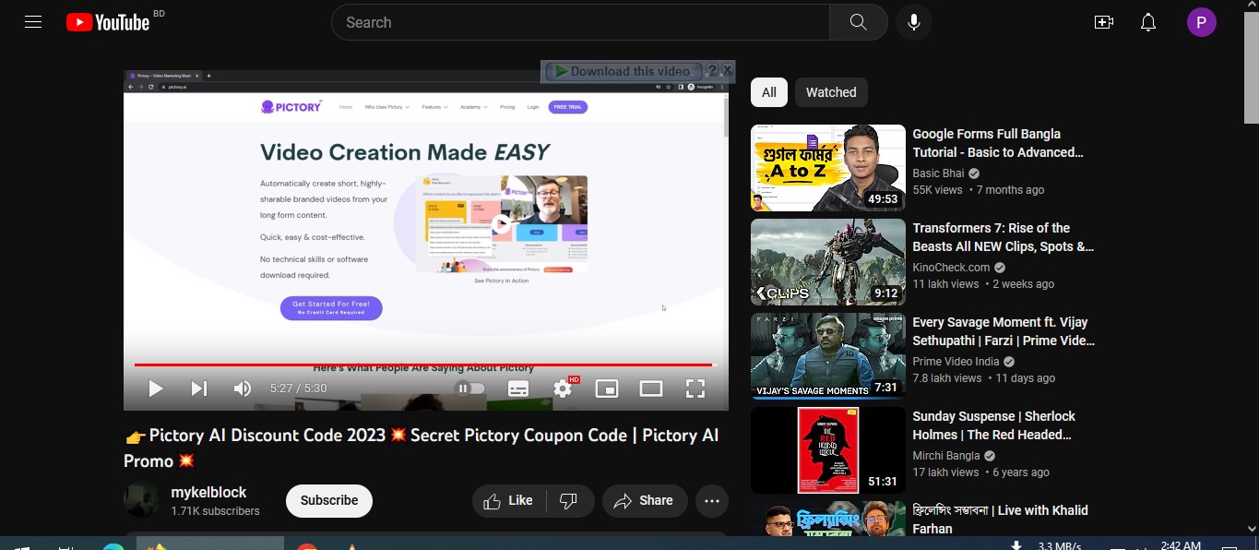Click the Google Forms Full Bangla Tutorial title
Image resolution: width=1259 pixels, height=550 pixels.
[x=998, y=143]
